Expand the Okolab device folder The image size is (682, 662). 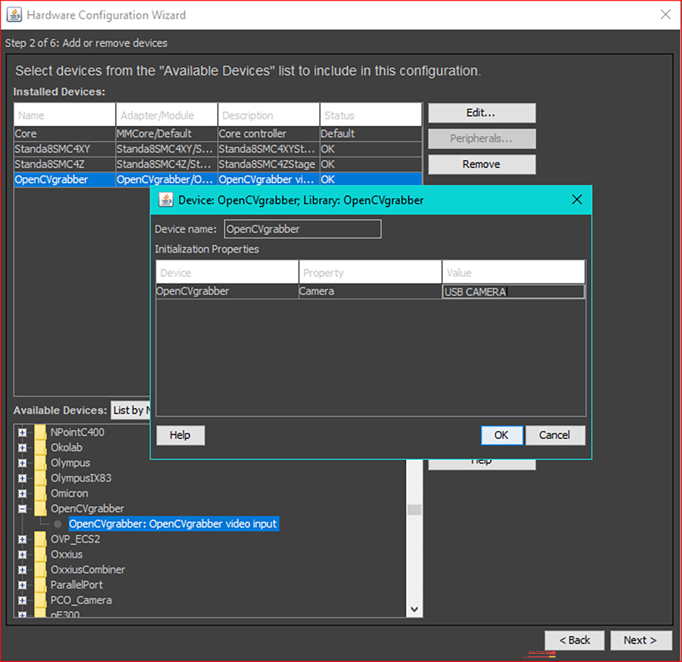click(23, 448)
